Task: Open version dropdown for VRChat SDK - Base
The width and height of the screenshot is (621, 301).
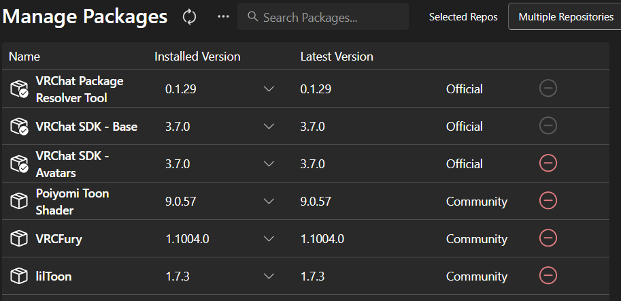Action: coord(269,127)
